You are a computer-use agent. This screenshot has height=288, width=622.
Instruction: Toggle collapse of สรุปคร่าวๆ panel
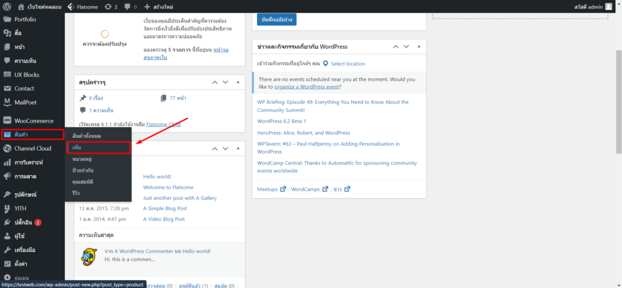click(238, 82)
